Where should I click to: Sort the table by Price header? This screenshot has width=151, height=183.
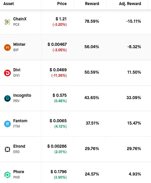(x=62, y=4)
